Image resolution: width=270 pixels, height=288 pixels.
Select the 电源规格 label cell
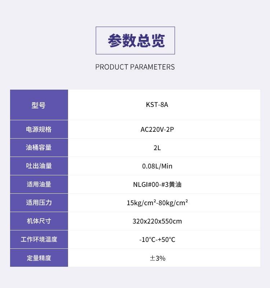39,129
